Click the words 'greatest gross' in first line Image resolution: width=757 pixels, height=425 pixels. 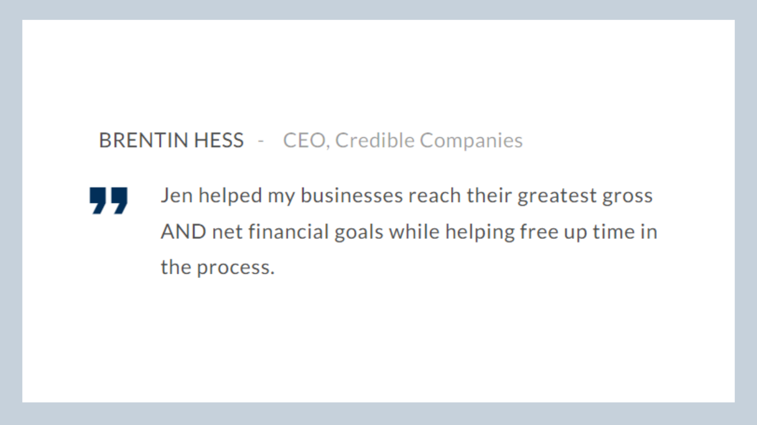pyautogui.click(x=585, y=196)
